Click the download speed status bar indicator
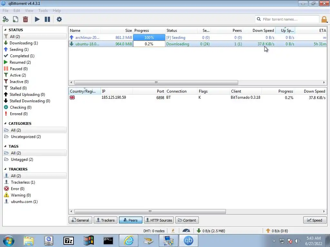Viewport: 330px width, 247px height. [211, 231]
